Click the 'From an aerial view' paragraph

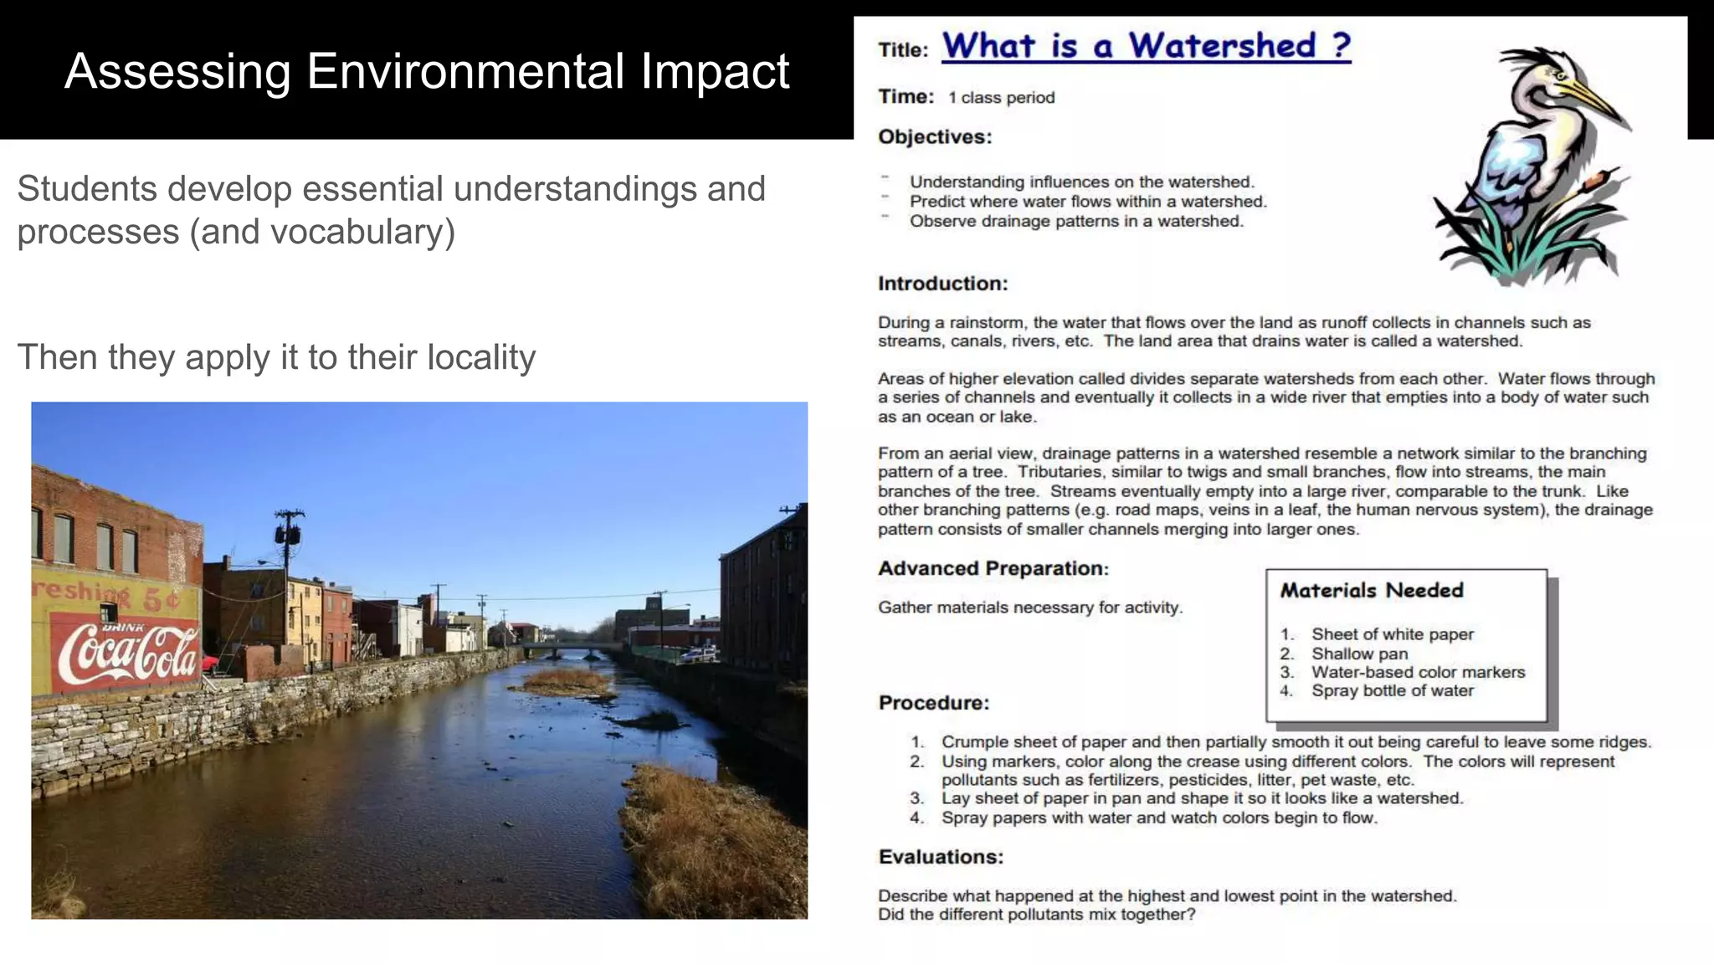click(x=1265, y=491)
